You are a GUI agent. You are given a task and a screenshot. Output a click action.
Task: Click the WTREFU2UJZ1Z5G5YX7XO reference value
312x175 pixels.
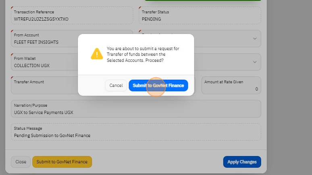click(x=41, y=19)
